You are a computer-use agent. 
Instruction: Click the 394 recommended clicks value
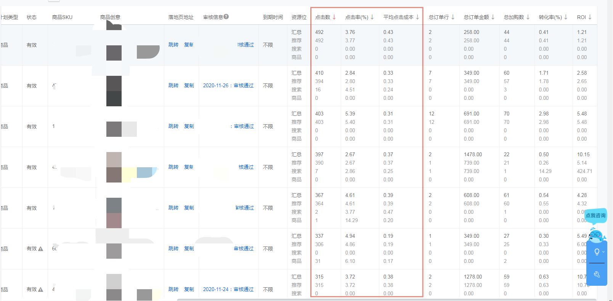tap(319, 82)
